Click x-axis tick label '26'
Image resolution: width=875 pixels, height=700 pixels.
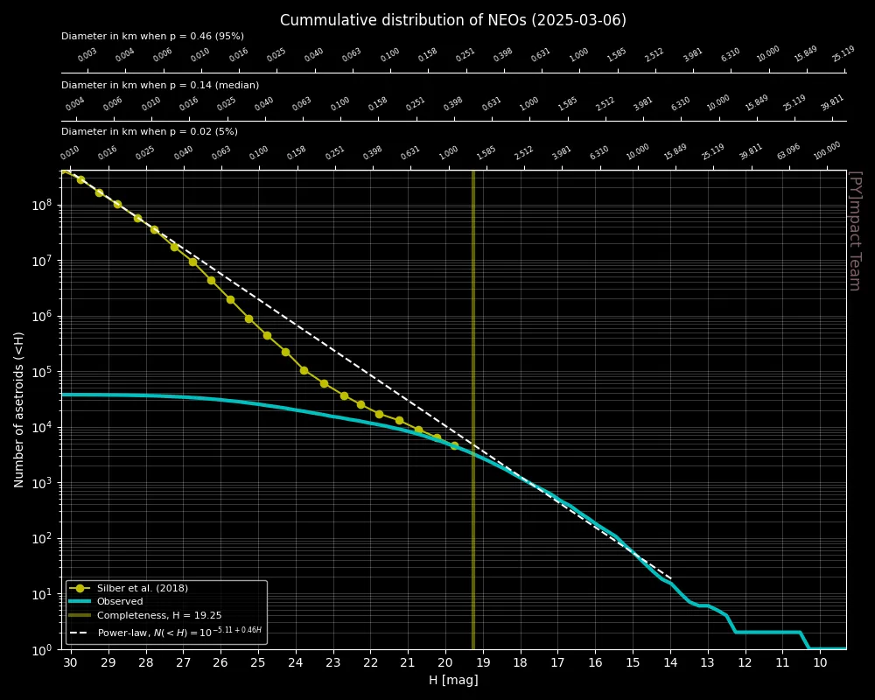220,663
